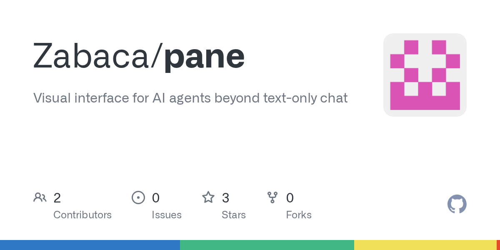Click the star icon
Screen dimensions: 500x250
tap(208, 197)
